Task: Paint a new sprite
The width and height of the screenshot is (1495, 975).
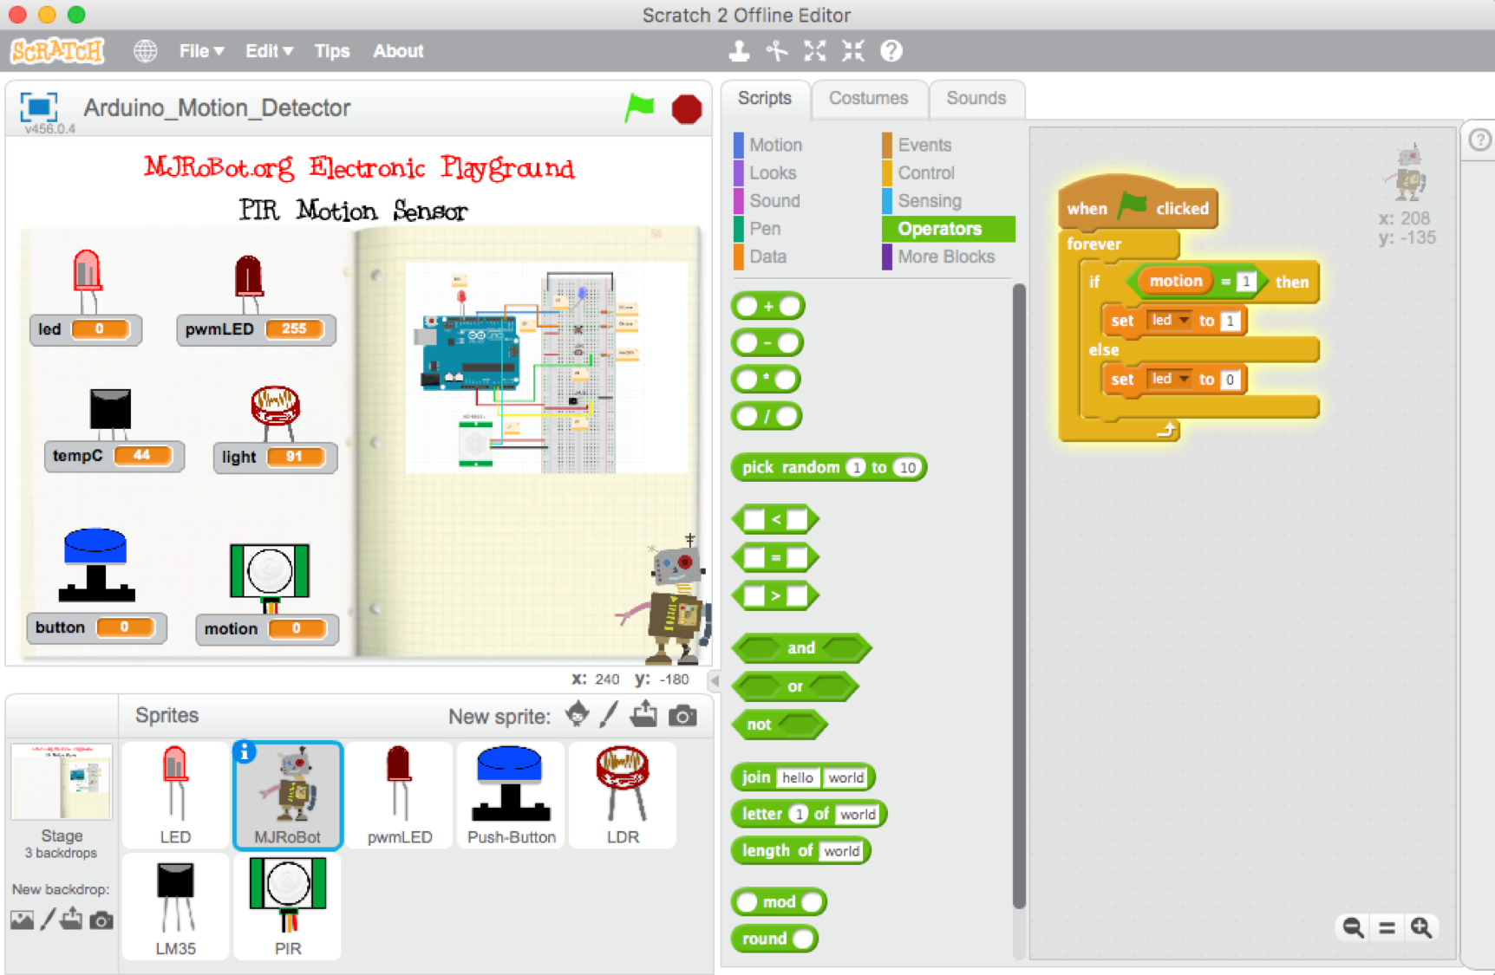Action: pyautogui.click(x=610, y=715)
